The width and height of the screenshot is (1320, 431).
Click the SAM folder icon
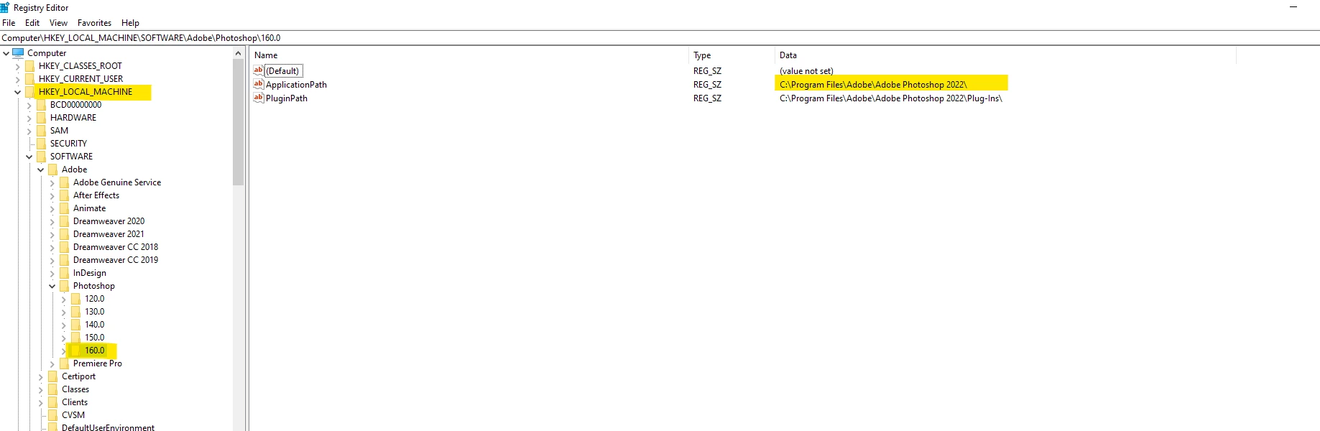42,131
